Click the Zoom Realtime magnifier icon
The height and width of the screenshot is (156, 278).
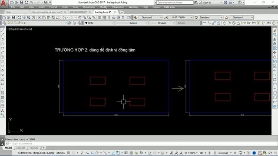pos(84,17)
